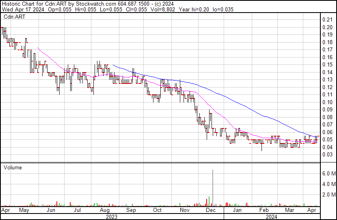Click the 2023 year label
The image size is (337, 220).
[111, 217]
